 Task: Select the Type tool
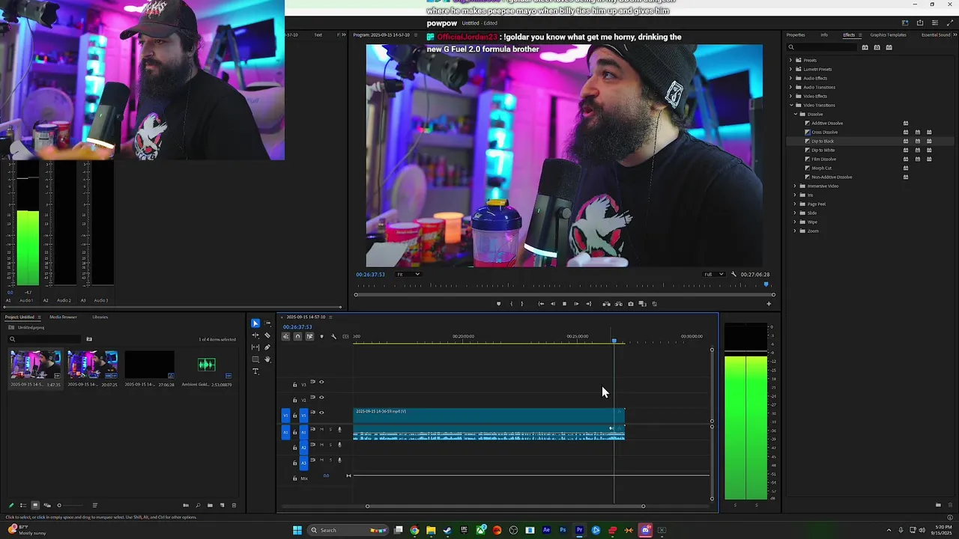pos(255,371)
